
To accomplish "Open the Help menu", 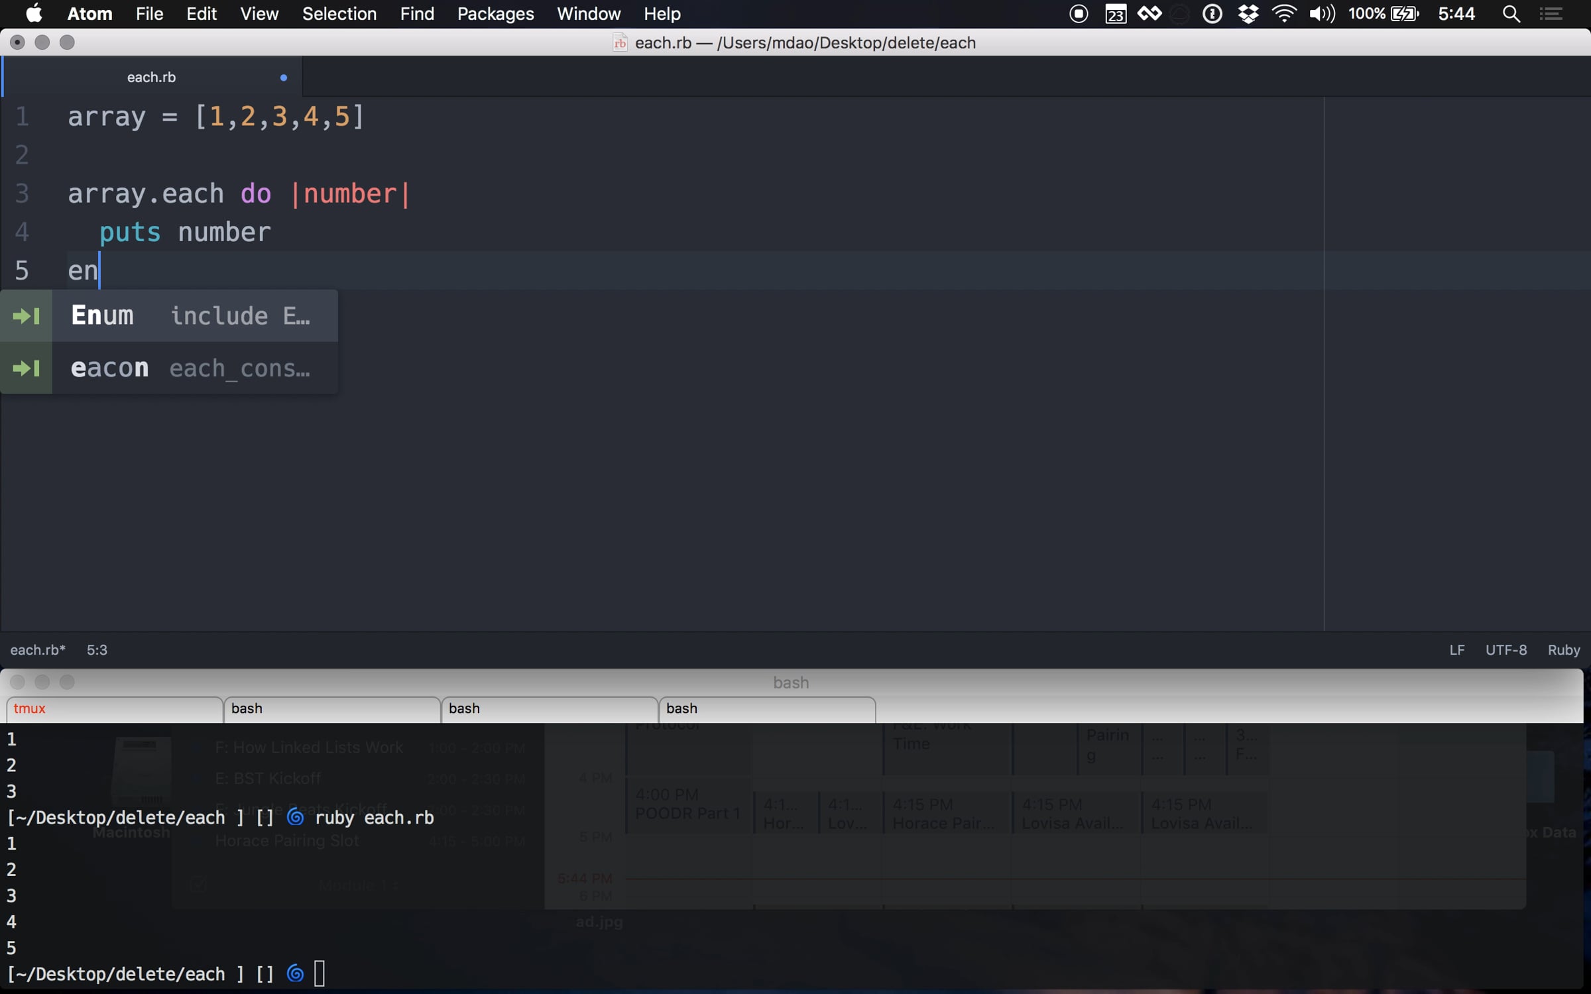I will [x=662, y=13].
